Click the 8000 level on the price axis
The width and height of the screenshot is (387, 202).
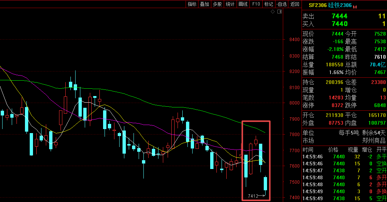pos(294,103)
